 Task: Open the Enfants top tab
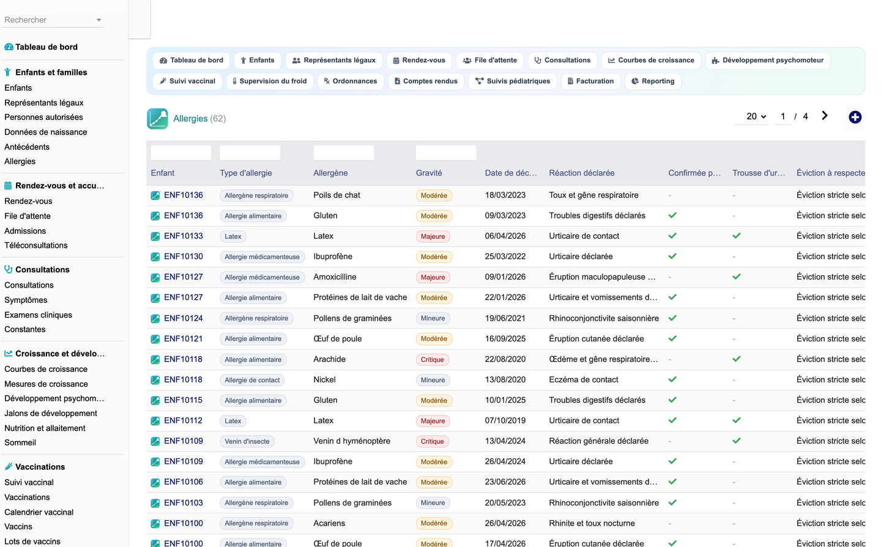[x=257, y=61]
